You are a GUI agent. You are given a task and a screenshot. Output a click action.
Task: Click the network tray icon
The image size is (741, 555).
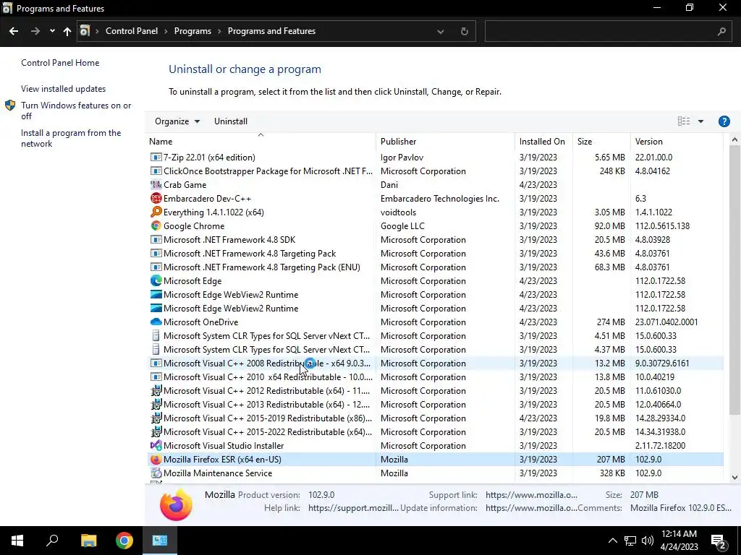point(630,541)
